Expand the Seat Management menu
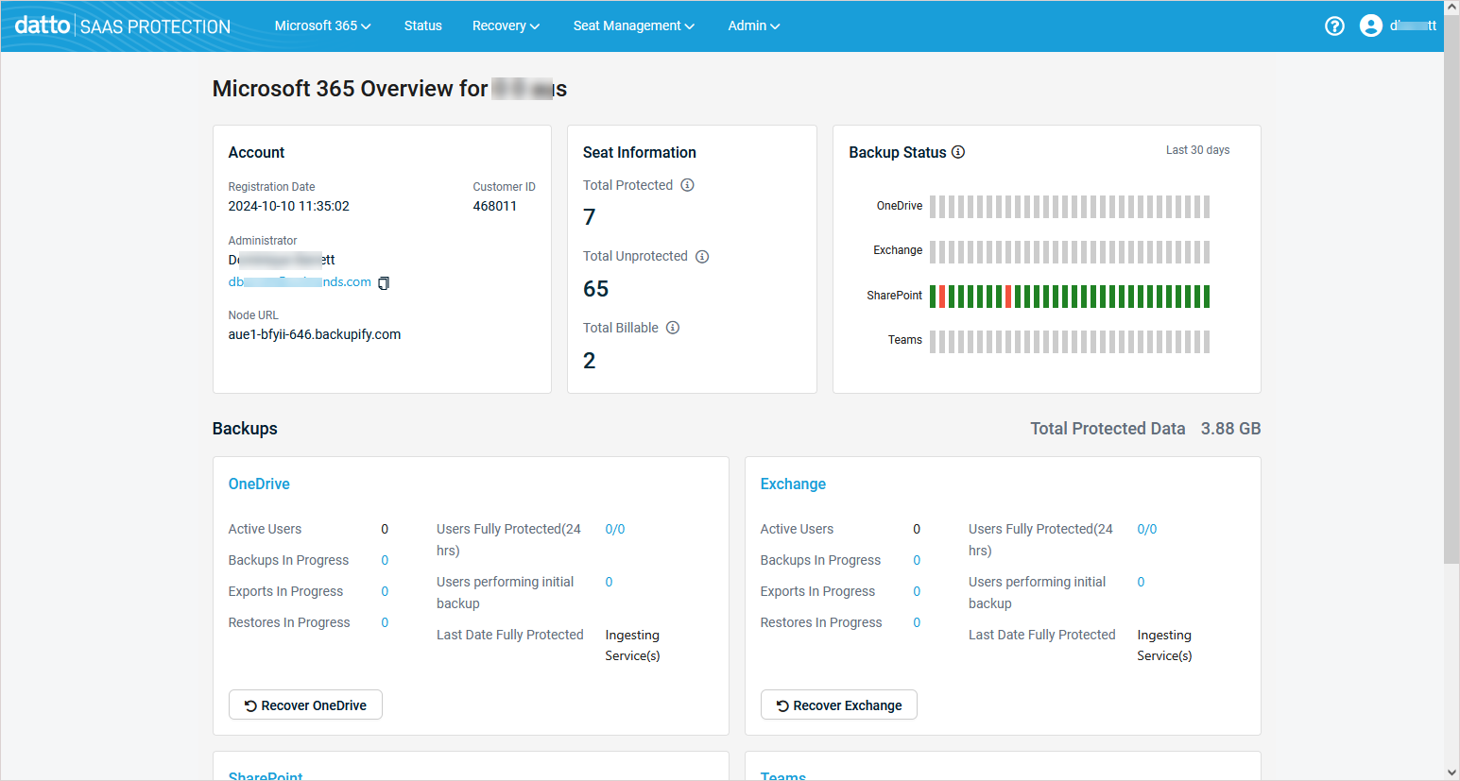The height and width of the screenshot is (781, 1460). (633, 26)
